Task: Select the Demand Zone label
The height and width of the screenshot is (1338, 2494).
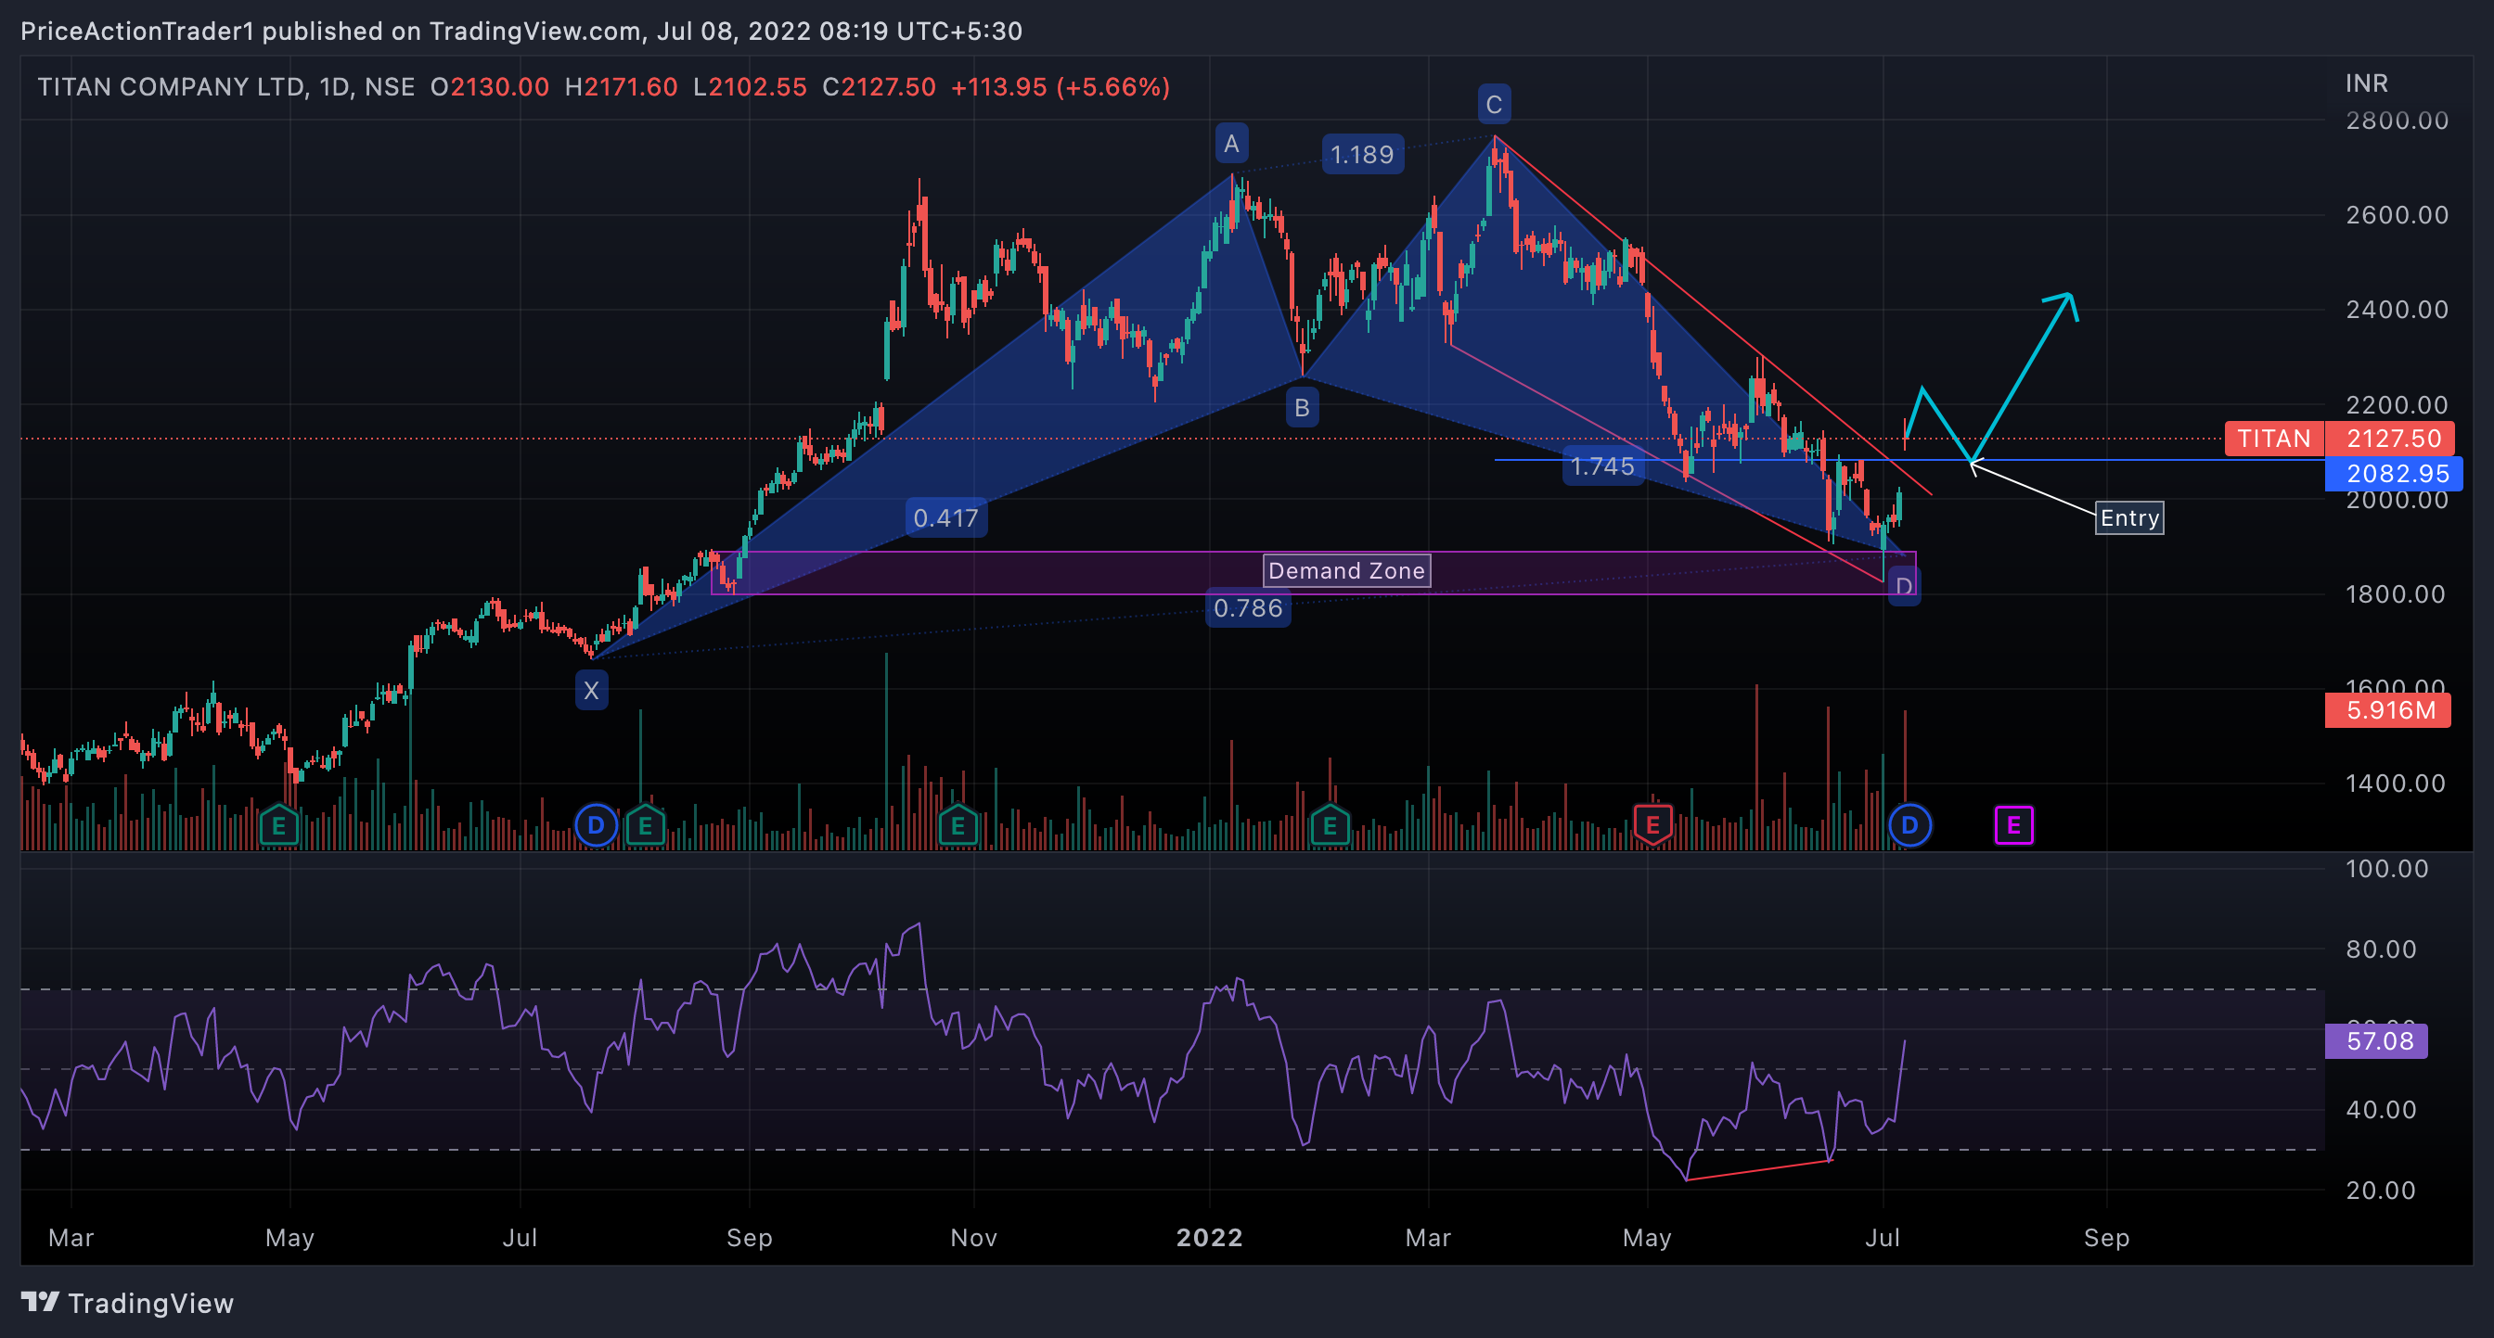Action: [1346, 571]
